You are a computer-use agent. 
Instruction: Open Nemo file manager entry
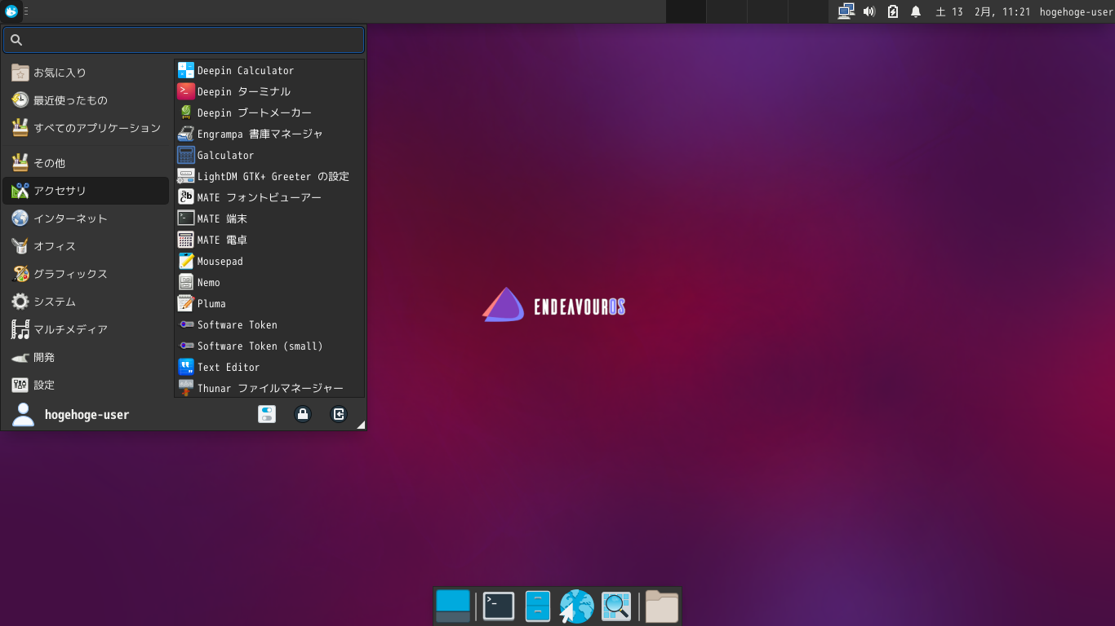269,283
